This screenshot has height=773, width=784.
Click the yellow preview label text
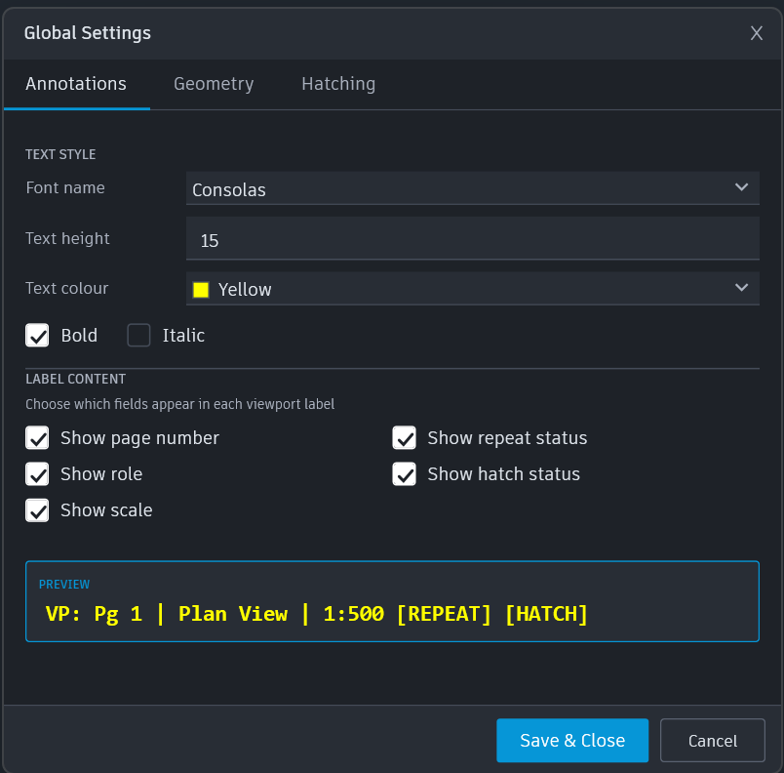[x=316, y=614]
